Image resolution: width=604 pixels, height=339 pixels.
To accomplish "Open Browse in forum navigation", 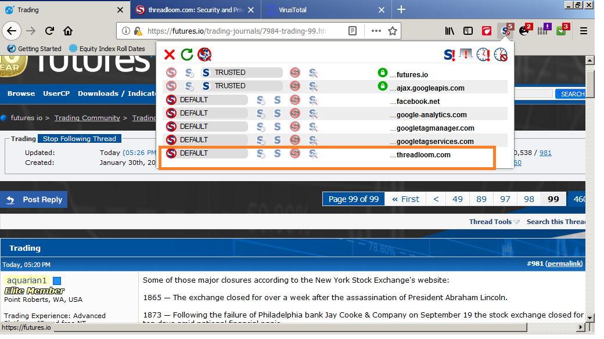I will (x=21, y=93).
